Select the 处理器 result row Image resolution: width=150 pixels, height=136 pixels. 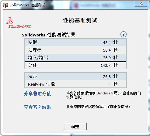coord(75,50)
